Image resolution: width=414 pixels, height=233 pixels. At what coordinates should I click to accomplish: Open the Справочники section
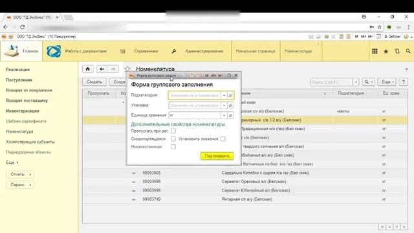(x=146, y=51)
